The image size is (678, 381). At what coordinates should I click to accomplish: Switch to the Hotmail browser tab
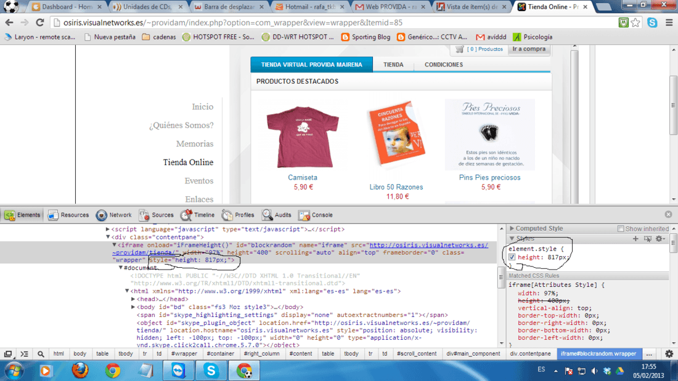310,7
